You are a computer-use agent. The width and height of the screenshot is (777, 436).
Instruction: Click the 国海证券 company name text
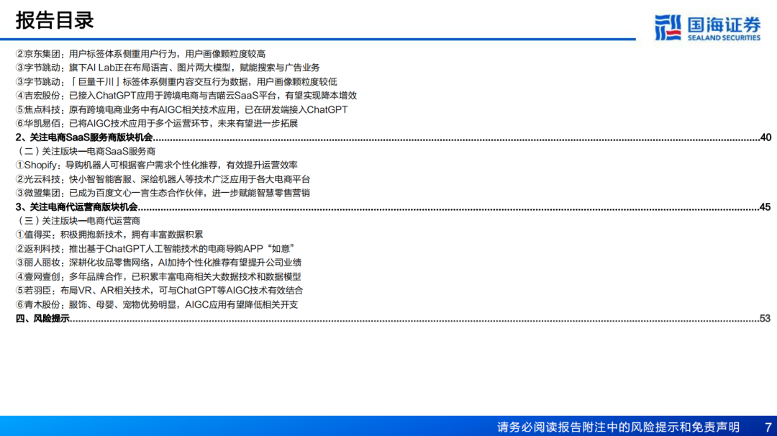pos(724,24)
